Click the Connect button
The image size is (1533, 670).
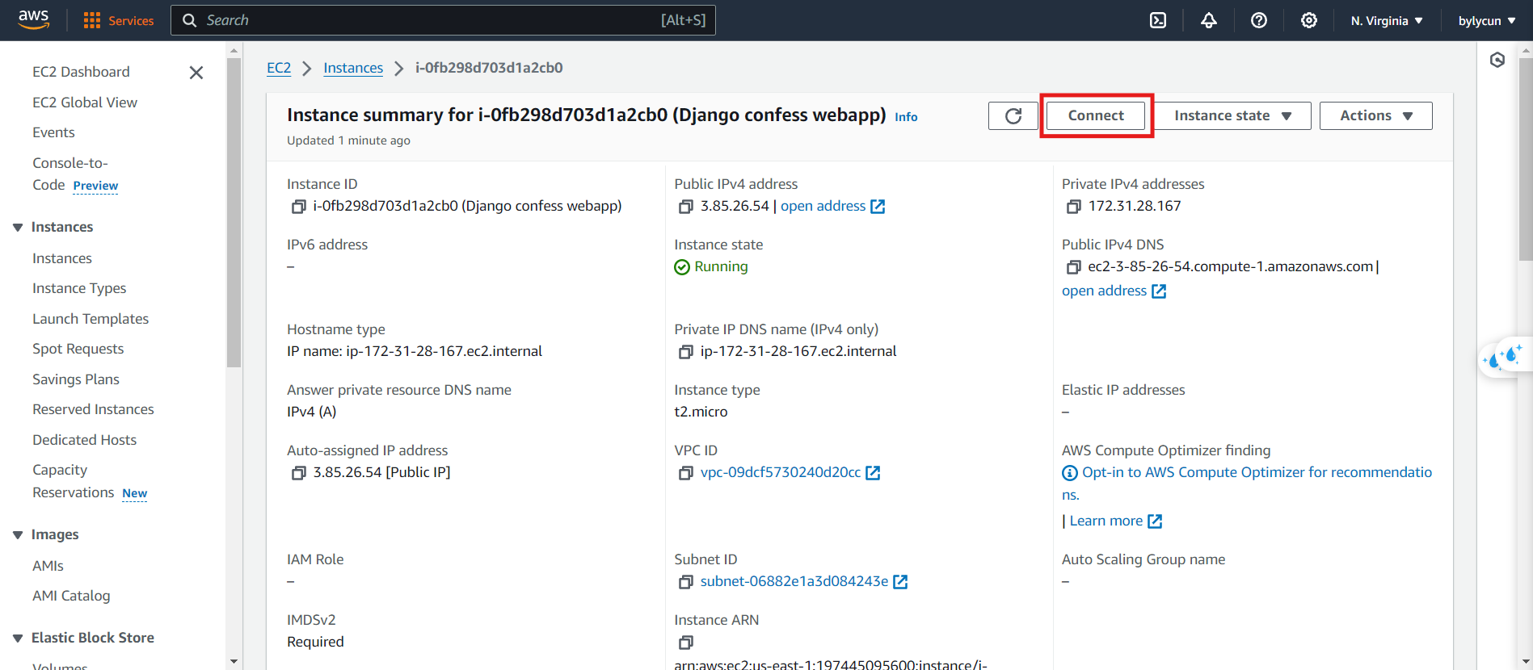[x=1096, y=115]
